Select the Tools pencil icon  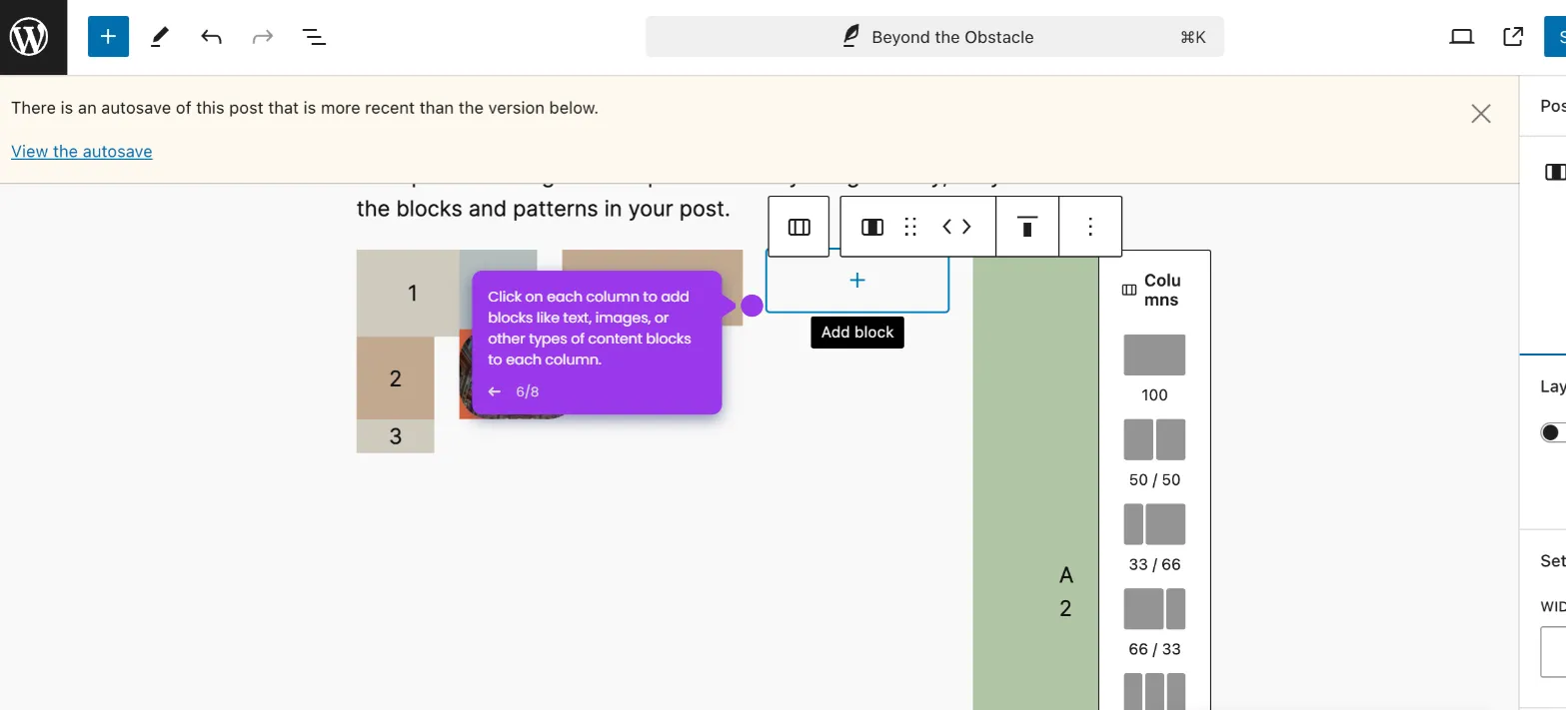pos(160,37)
